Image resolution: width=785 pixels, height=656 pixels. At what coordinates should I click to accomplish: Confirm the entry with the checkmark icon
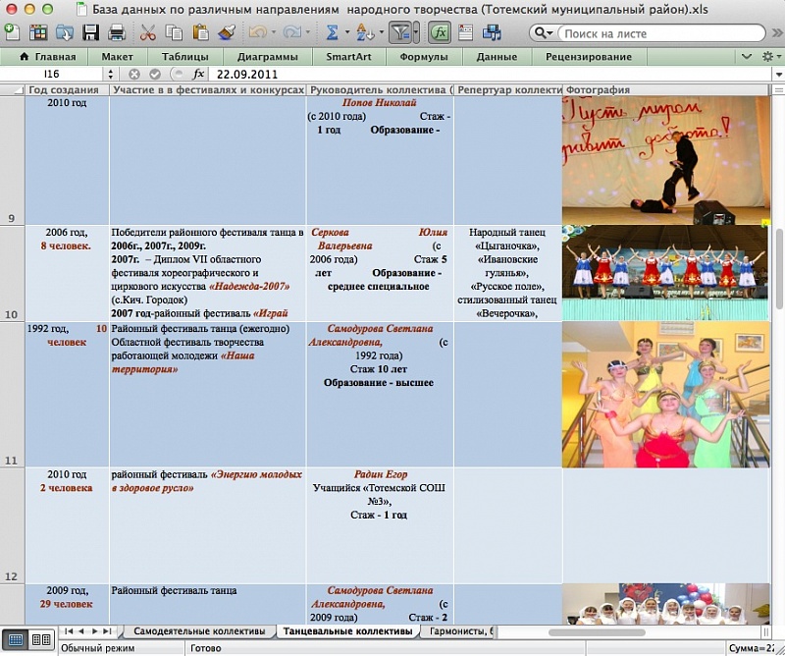155,75
